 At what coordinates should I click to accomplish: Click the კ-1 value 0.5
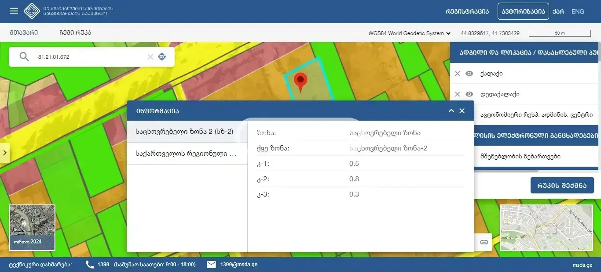coord(354,164)
